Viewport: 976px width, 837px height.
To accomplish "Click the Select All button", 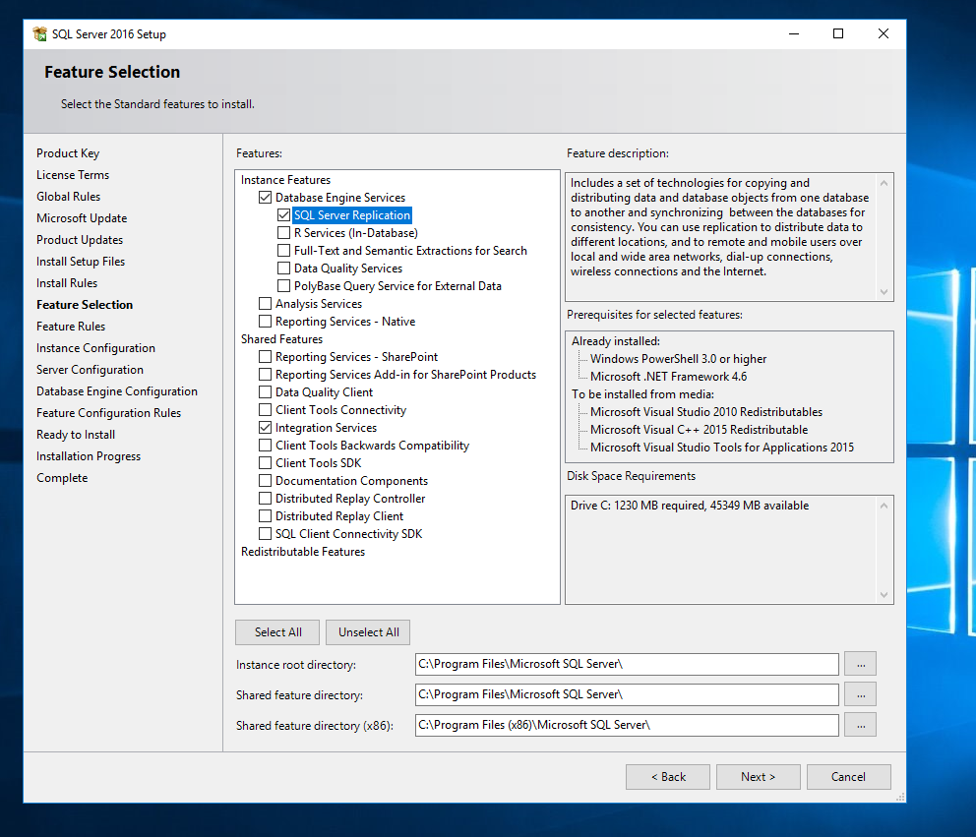I will point(276,631).
